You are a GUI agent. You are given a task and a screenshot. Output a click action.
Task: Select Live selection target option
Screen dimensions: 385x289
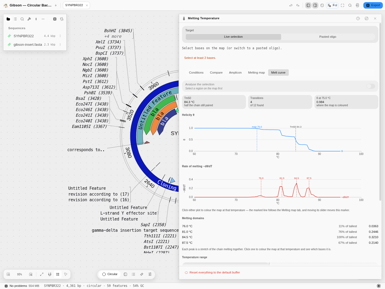coord(233,37)
